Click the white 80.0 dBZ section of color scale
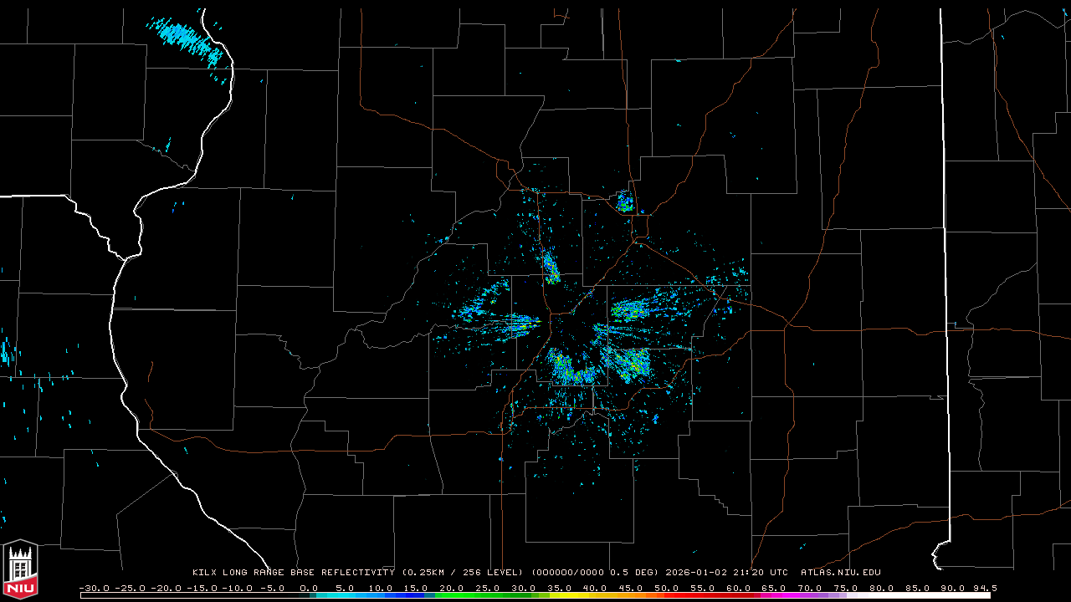 click(x=880, y=595)
